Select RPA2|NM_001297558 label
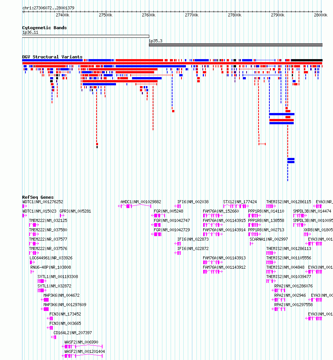Screen dimensions: 333x360 point(294,305)
